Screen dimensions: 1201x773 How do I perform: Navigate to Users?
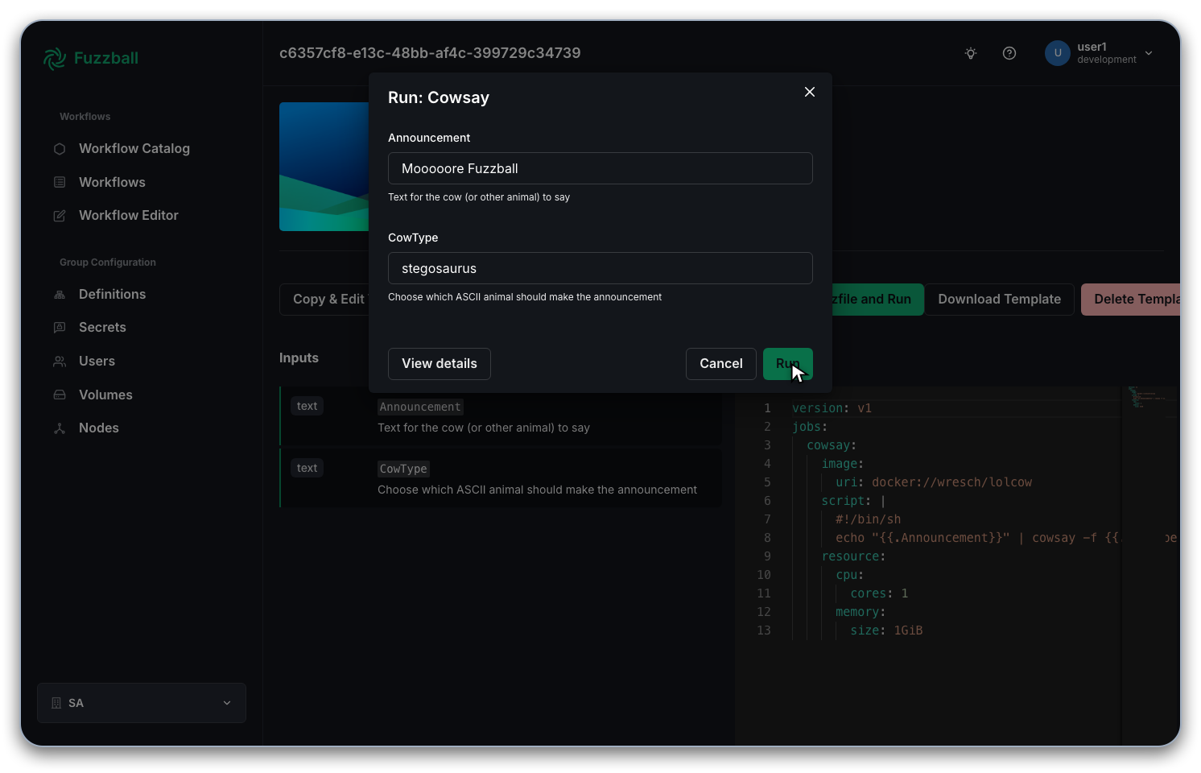pyautogui.click(x=97, y=362)
